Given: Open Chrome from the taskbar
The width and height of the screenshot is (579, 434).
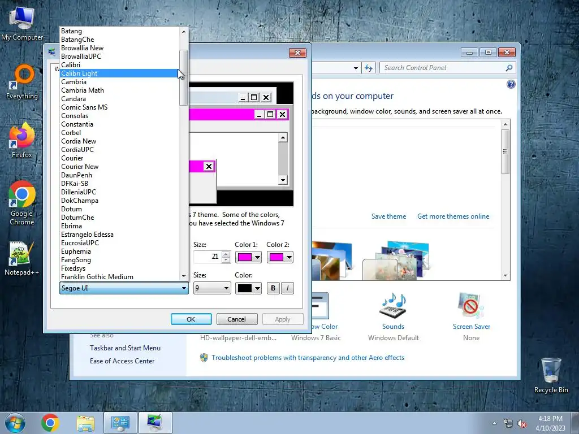Looking at the screenshot, I should (x=50, y=423).
